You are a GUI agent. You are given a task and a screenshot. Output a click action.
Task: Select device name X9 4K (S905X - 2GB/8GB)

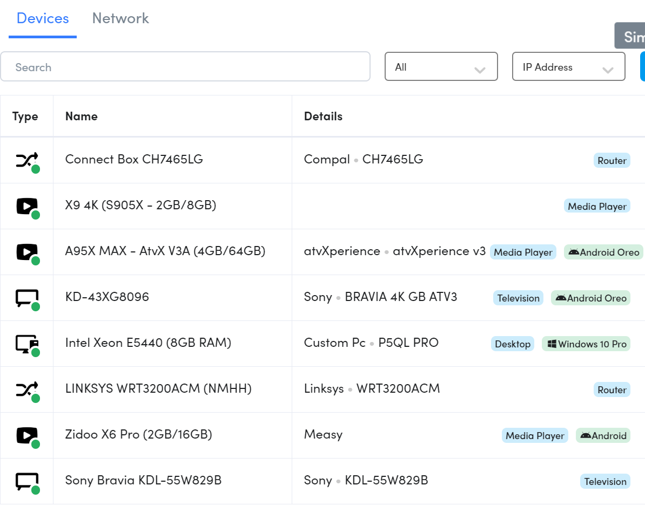click(x=140, y=205)
